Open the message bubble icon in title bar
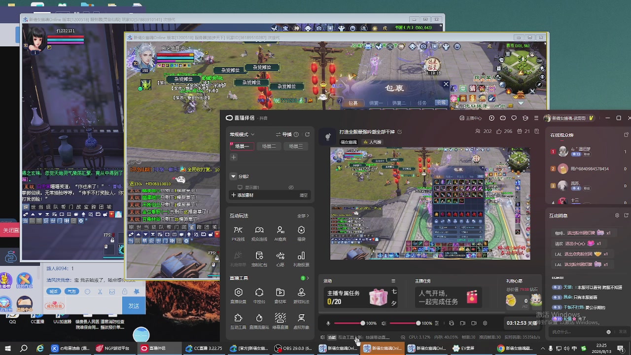The height and width of the screenshot is (355, 631). pyautogui.click(x=514, y=118)
